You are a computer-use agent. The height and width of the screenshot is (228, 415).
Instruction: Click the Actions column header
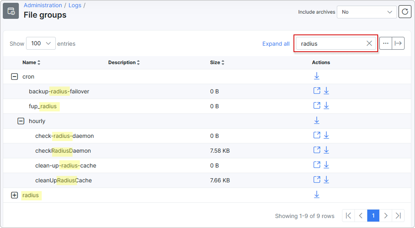point(321,63)
